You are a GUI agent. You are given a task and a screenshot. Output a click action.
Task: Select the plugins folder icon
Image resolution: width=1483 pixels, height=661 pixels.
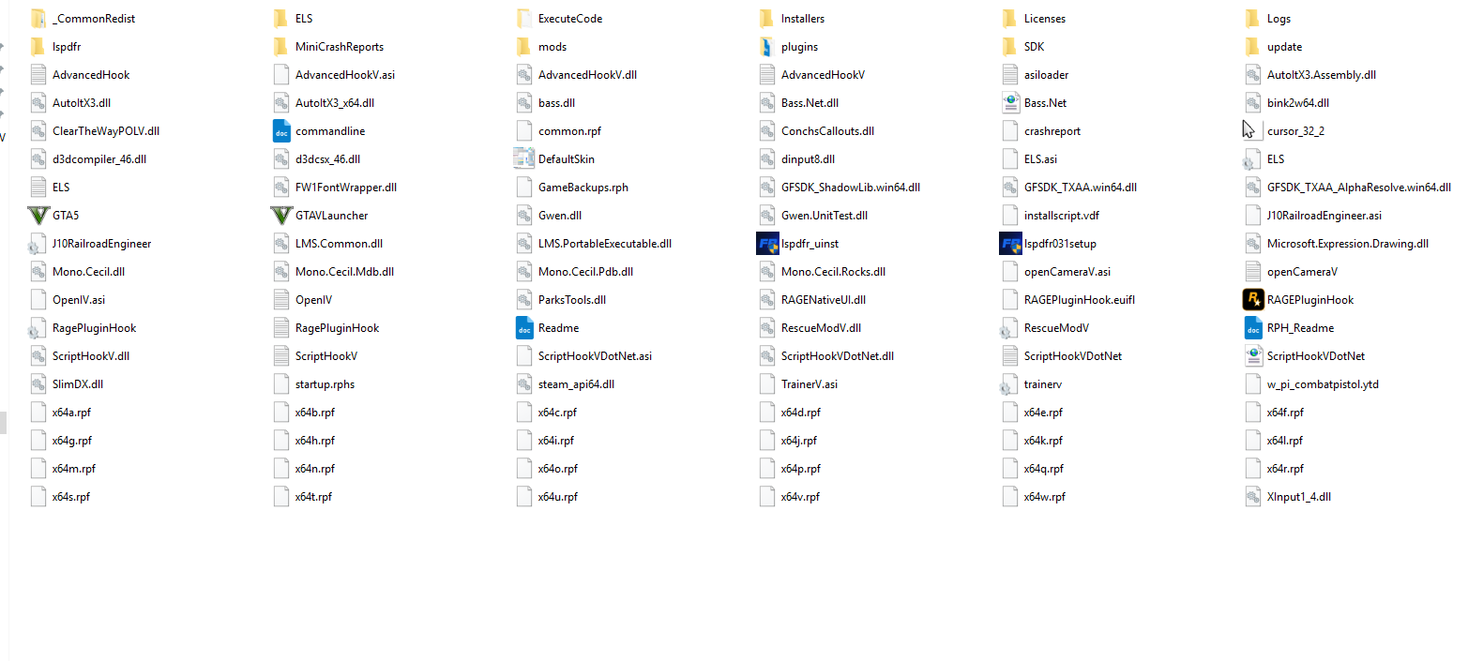point(767,47)
